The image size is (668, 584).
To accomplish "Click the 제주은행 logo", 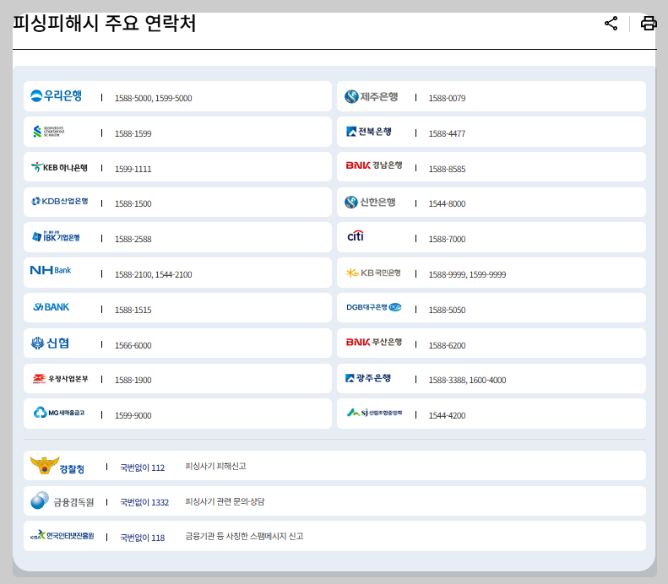I will [371, 96].
